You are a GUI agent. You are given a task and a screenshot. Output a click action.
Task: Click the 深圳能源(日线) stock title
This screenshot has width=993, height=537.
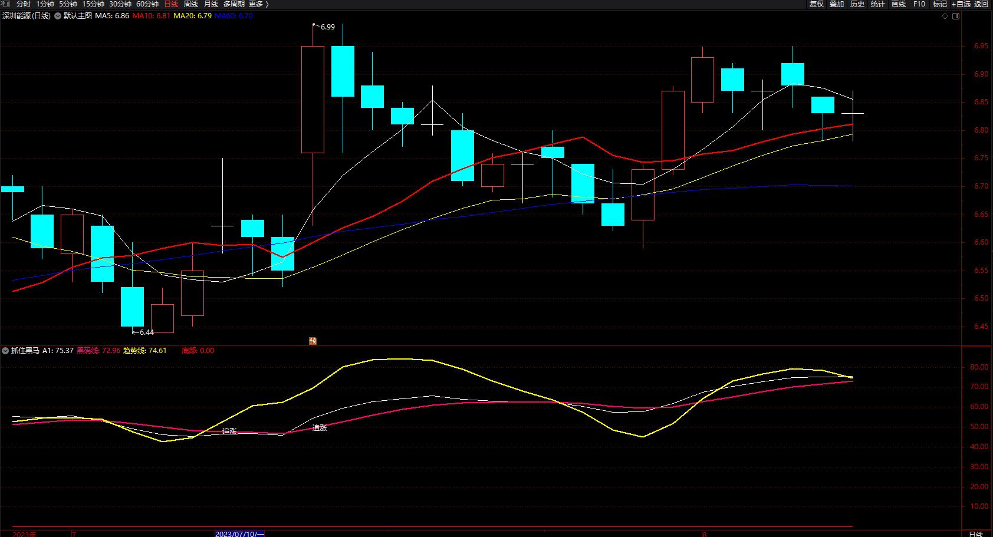[27, 16]
